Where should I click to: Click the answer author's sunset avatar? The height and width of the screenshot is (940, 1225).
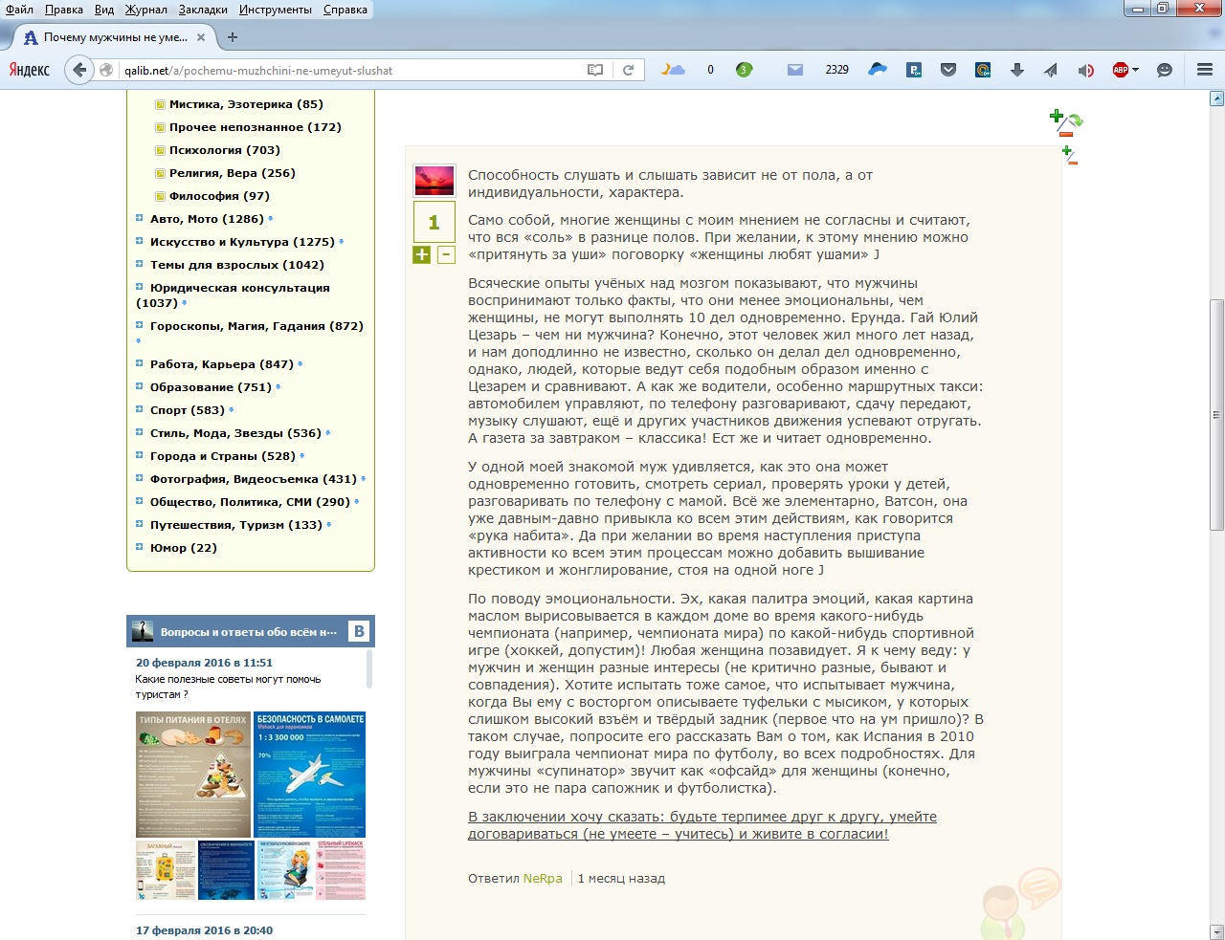434,180
